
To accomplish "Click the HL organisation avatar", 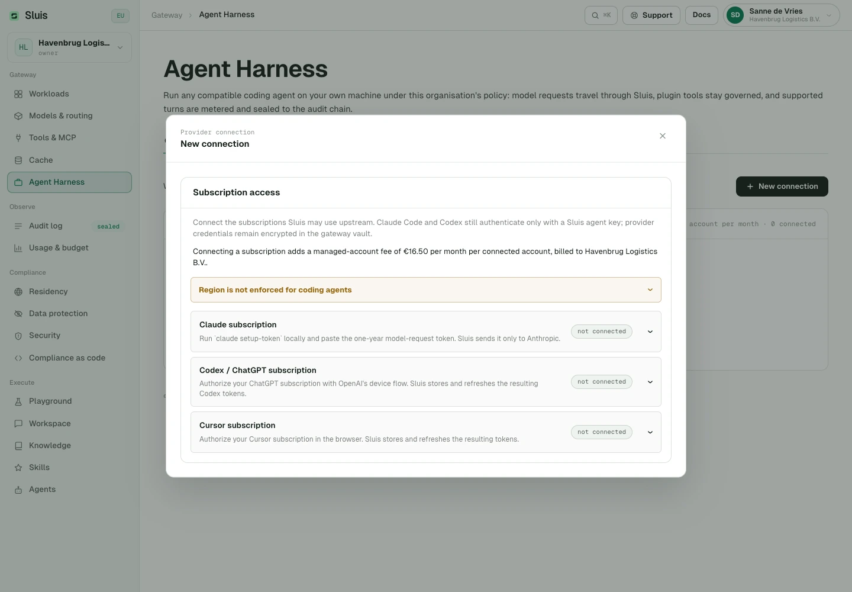I will click(x=24, y=47).
